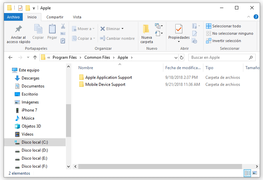The height and width of the screenshot is (180, 263).
Task: Click the Paste shortcut icon in Portapapeles
Action: click(63, 41)
